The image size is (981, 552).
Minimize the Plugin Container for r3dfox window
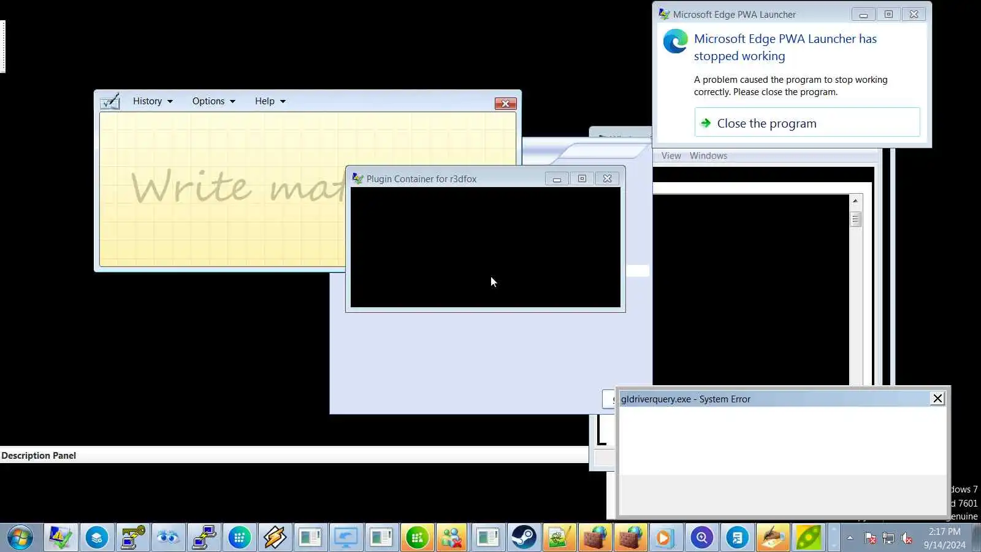point(557,178)
